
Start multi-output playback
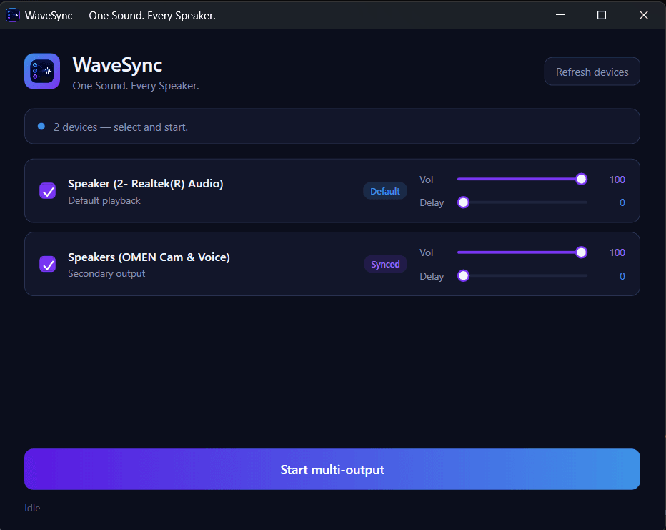pyautogui.click(x=332, y=469)
